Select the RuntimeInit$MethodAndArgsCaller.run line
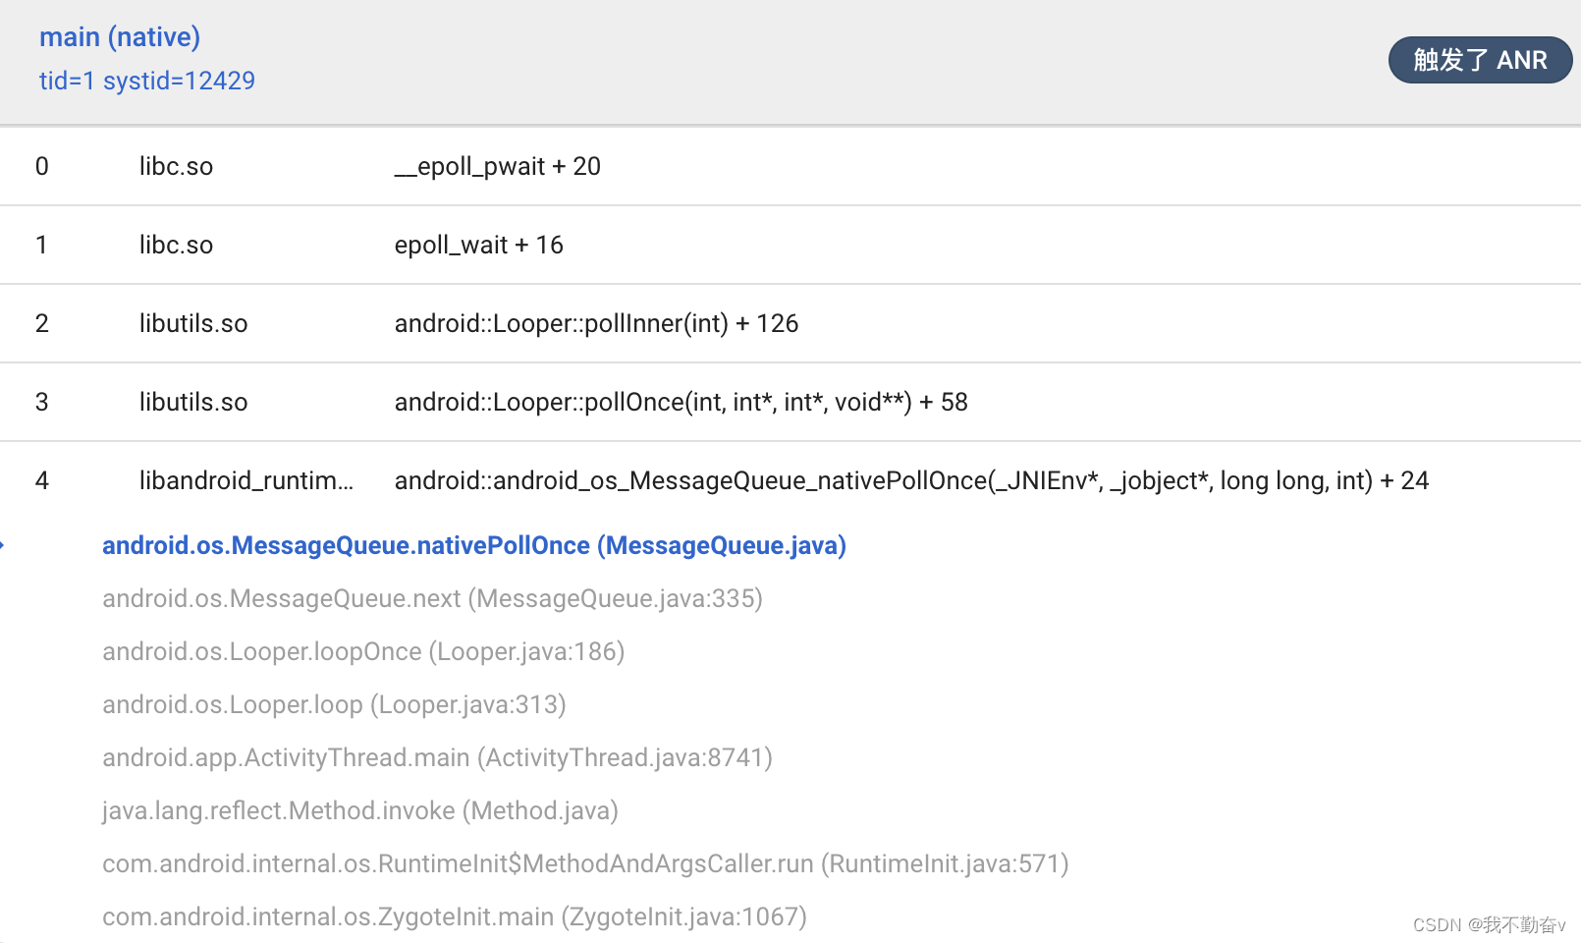Viewport: 1581px width, 943px height. click(585, 863)
